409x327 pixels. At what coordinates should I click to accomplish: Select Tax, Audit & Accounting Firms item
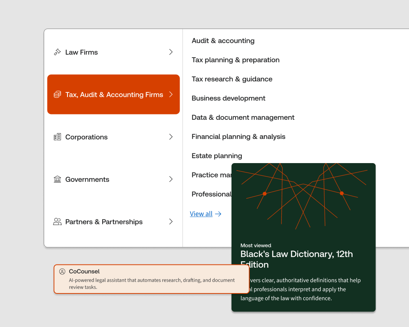113,94
